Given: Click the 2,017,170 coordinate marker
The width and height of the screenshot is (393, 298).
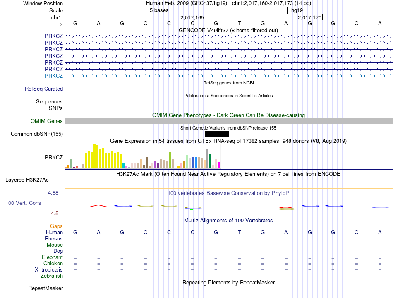Looking at the screenshot, I should tap(309, 17).
